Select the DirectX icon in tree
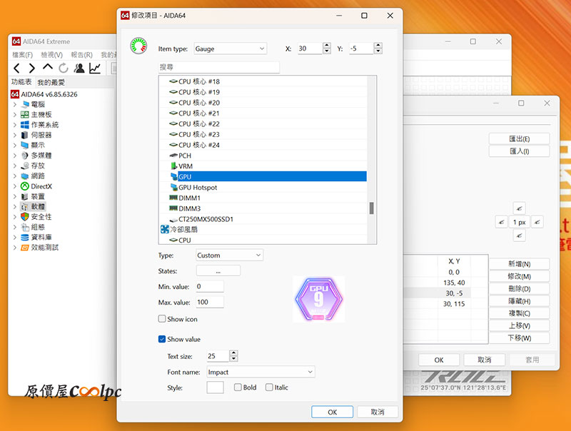Screen dimensions: 571x431 tap(25, 186)
